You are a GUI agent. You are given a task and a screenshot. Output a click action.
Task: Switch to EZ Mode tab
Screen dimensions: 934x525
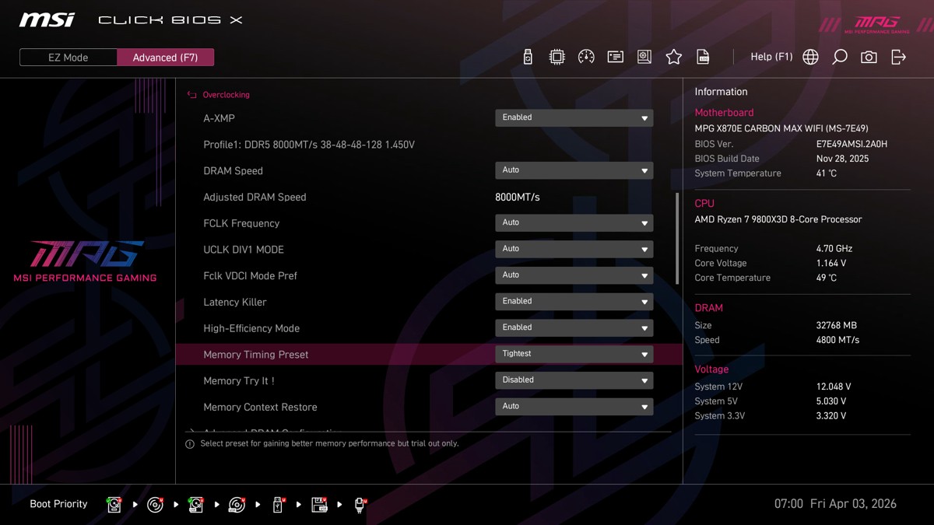(68, 58)
